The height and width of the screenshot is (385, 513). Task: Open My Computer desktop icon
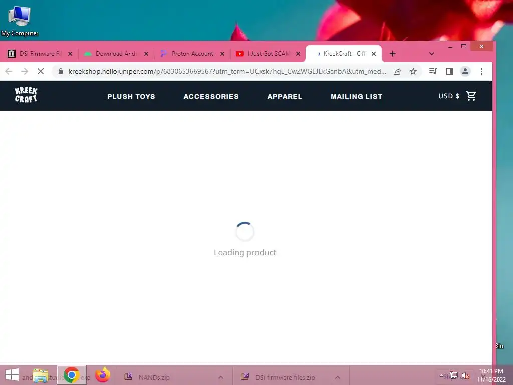(x=20, y=21)
